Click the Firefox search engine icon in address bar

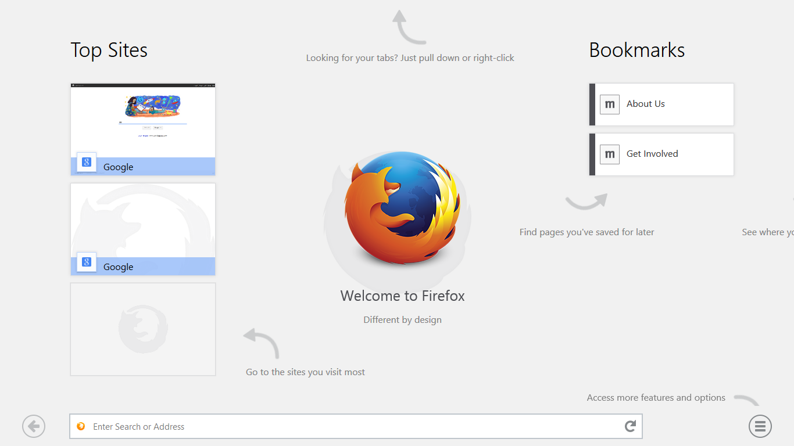point(81,426)
